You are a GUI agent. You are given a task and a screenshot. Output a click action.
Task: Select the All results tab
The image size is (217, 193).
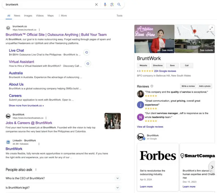(x=9, y=16)
